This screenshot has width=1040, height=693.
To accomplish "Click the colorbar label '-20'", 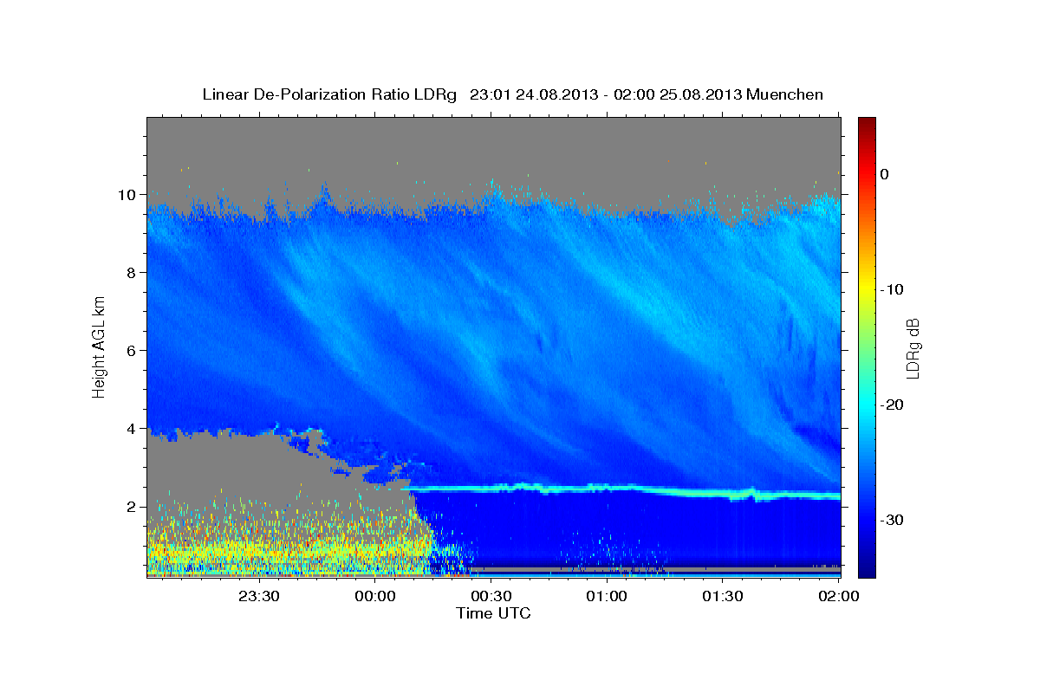I will pyautogui.click(x=893, y=405).
